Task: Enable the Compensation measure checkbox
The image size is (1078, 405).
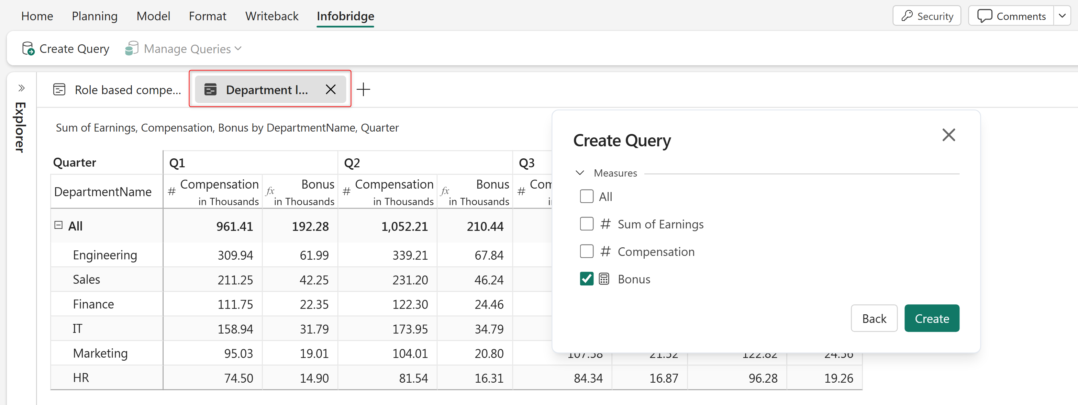Action: point(586,251)
